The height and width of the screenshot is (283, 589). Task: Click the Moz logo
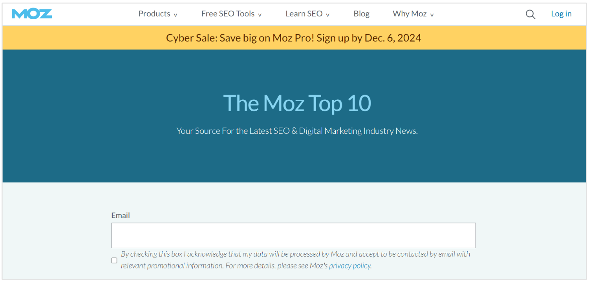(32, 14)
